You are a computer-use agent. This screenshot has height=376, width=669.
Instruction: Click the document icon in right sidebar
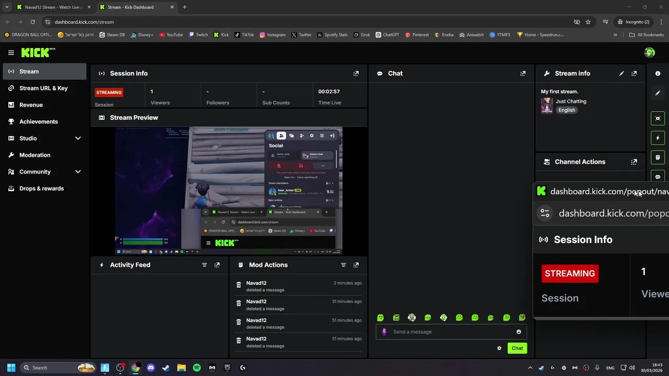point(658,157)
